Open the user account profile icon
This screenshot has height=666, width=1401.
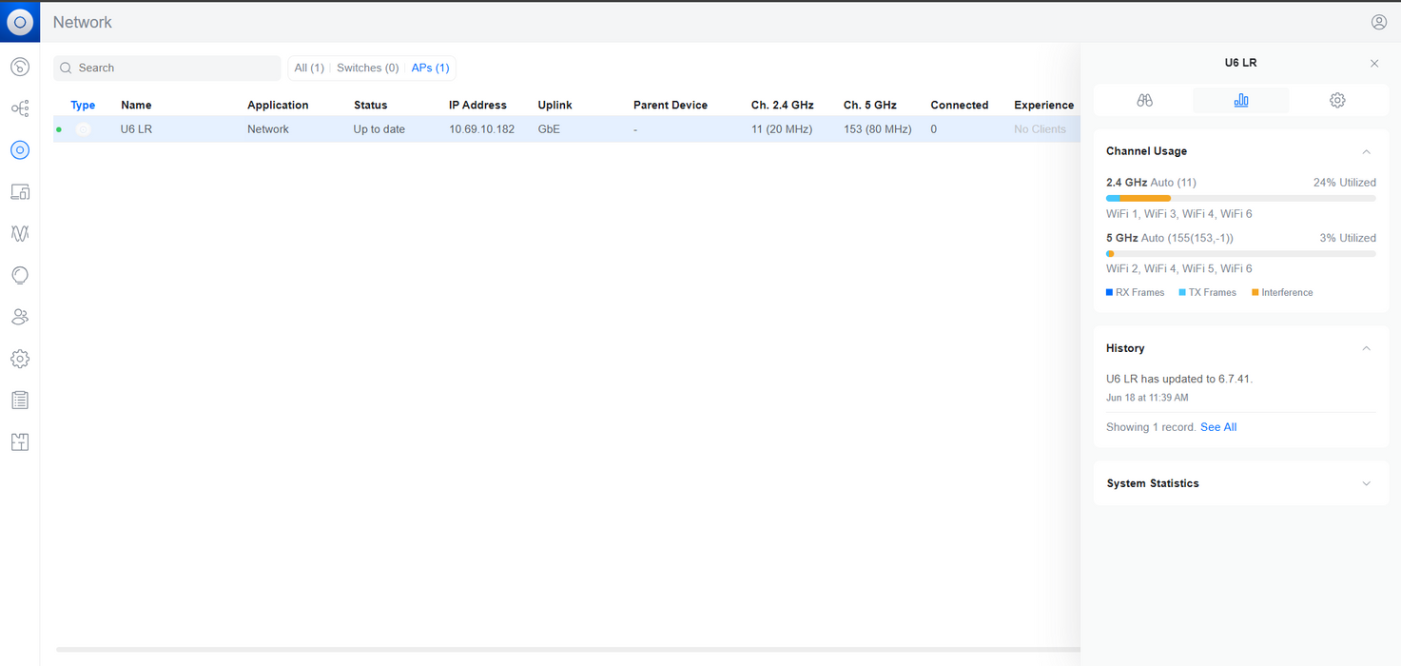(1379, 22)
